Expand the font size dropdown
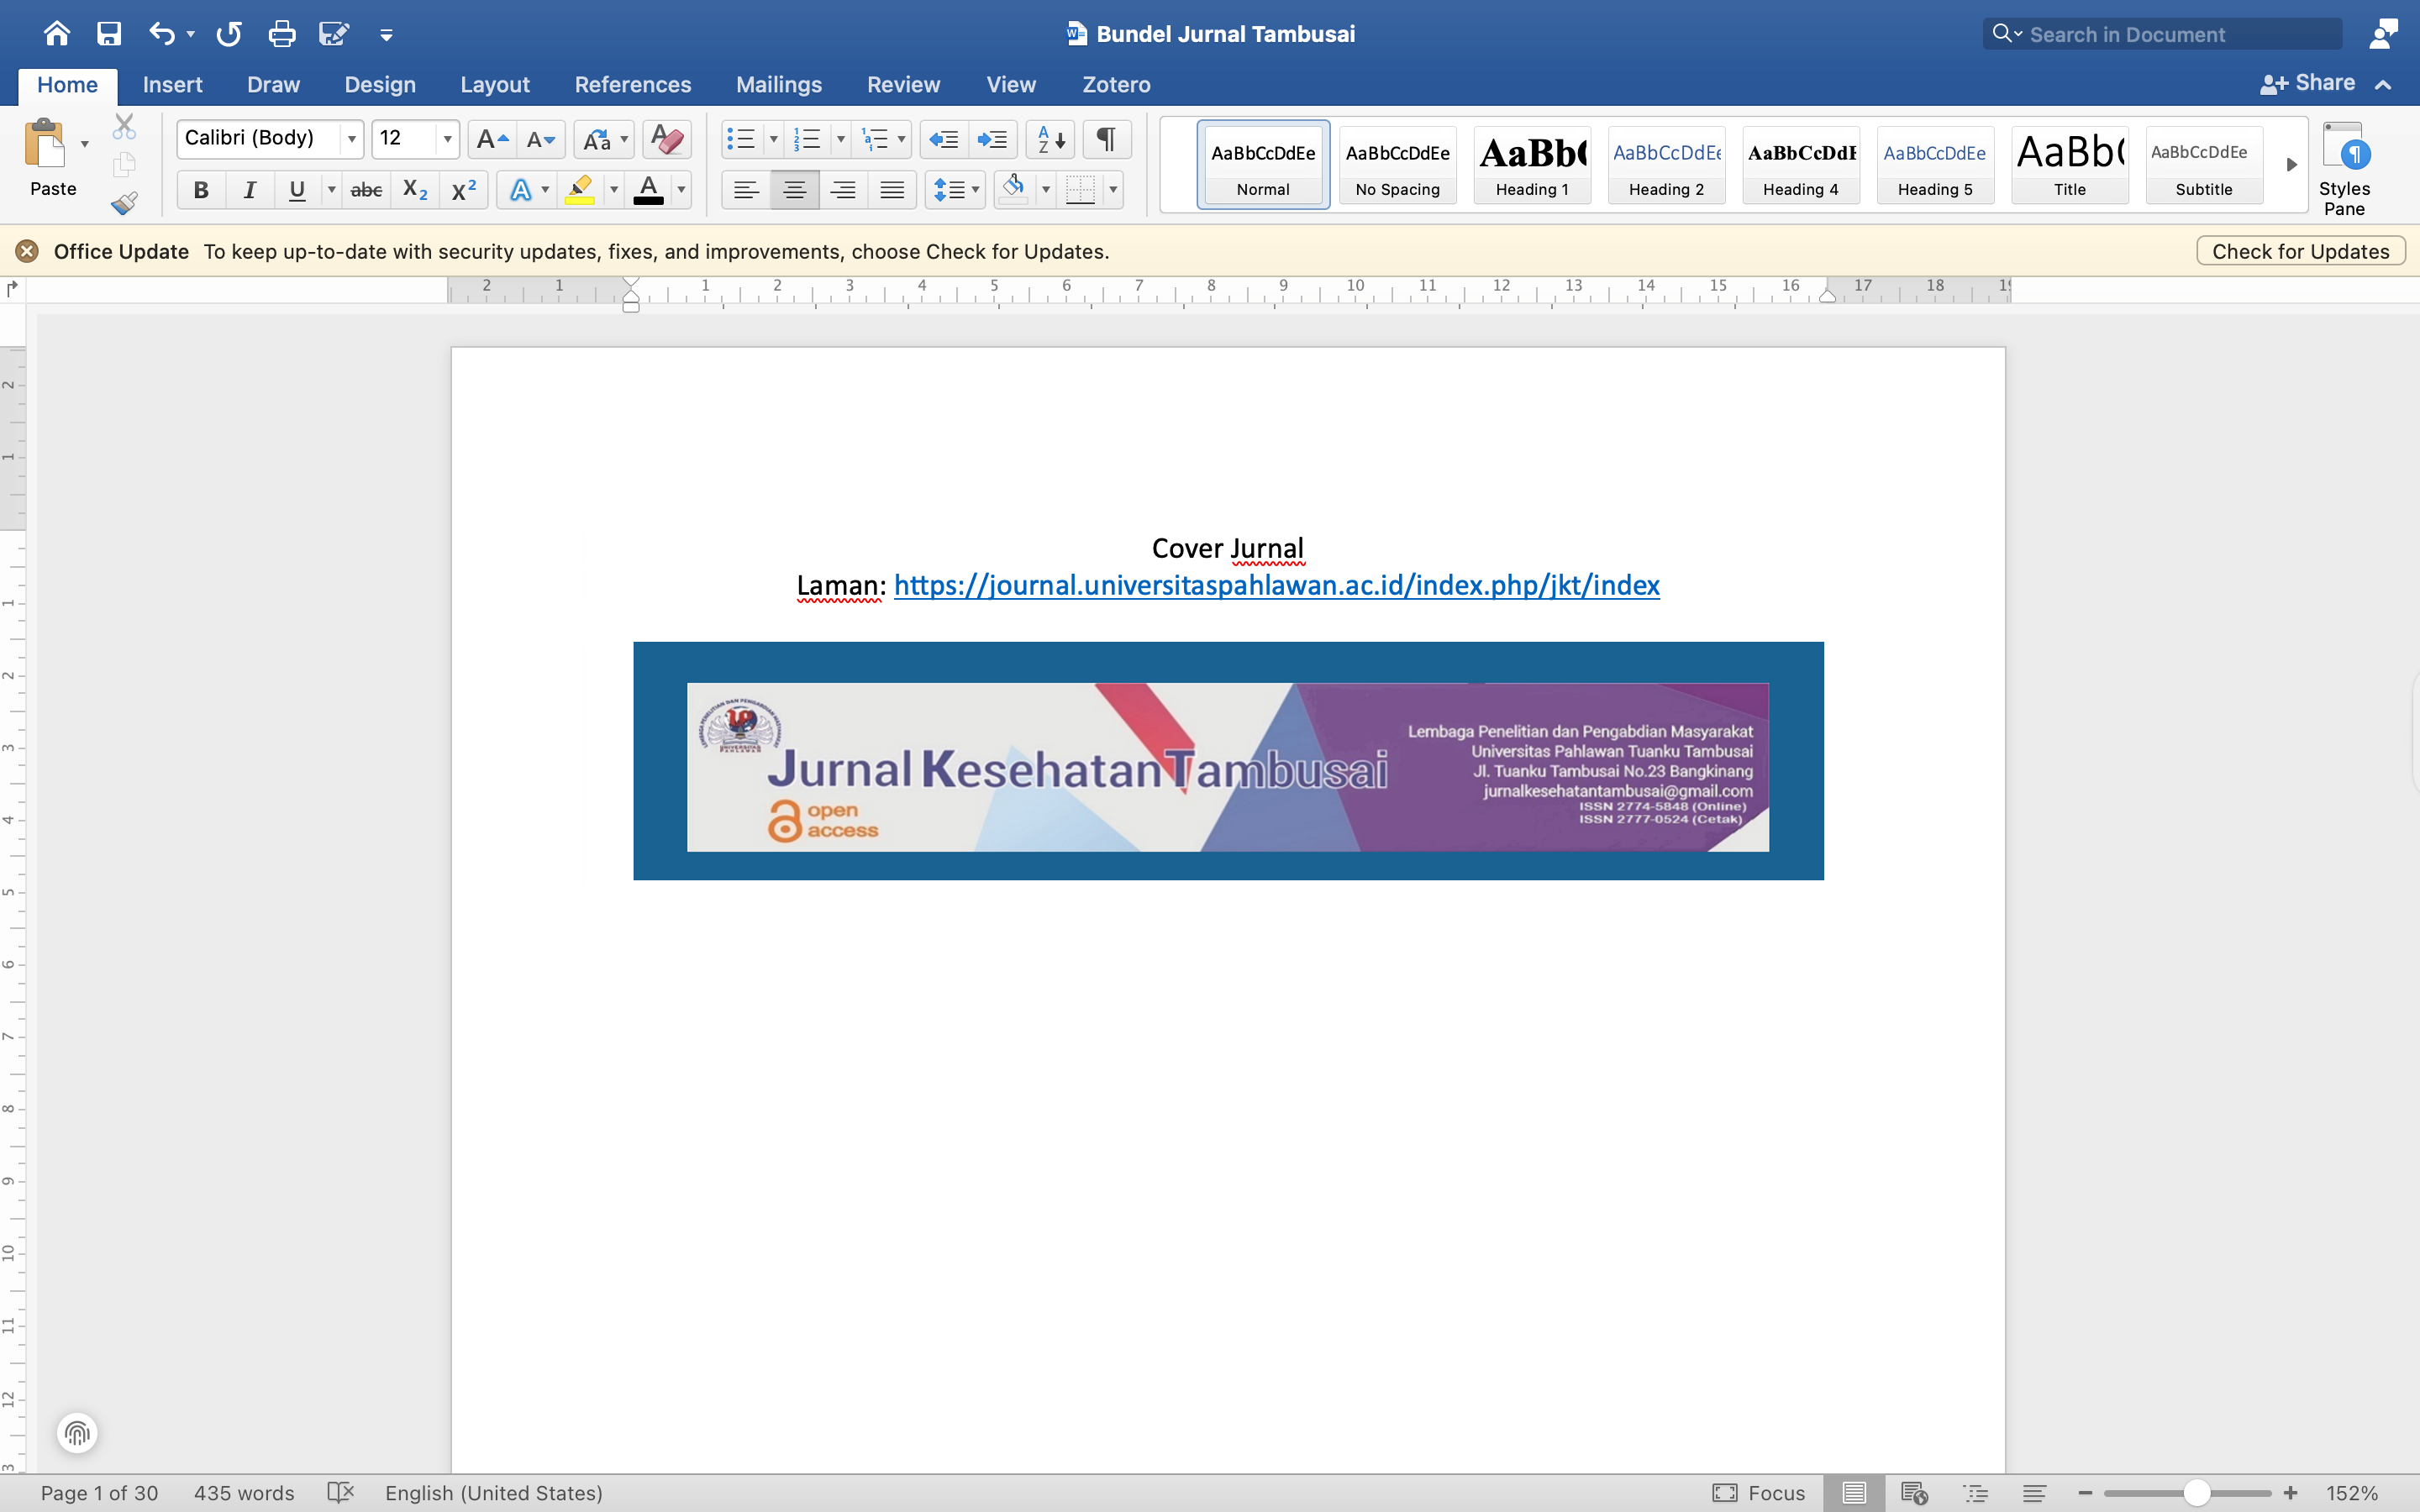This screenshot has width=2420, height=1512. tap(447, 139)
